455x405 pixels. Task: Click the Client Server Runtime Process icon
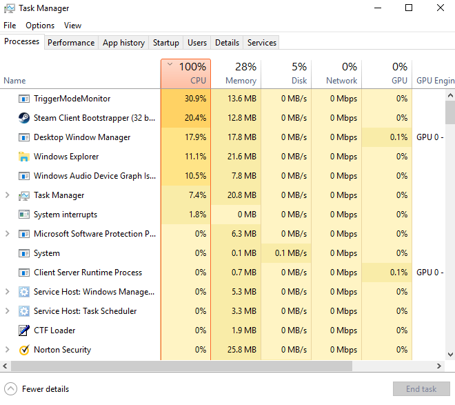click(24, 273)
